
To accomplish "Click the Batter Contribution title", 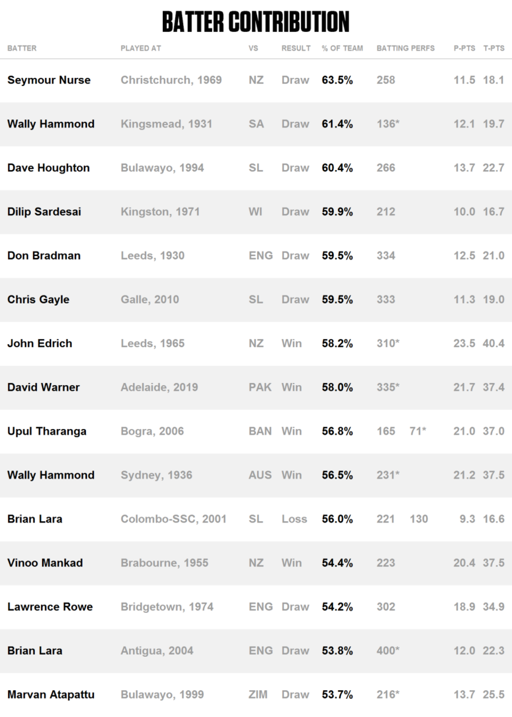I will pos(255,22).
